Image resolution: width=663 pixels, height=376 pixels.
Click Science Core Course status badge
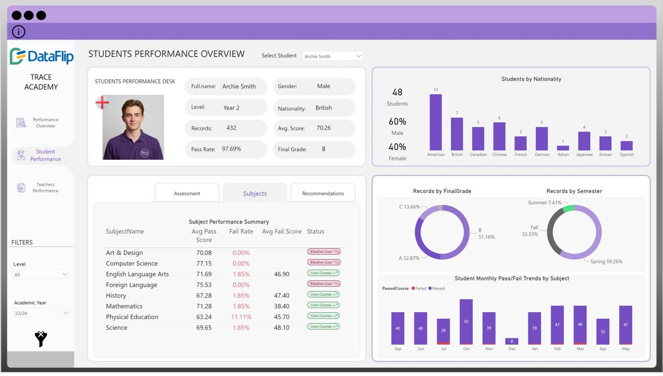pyautogui.click(x=324, y=326)
